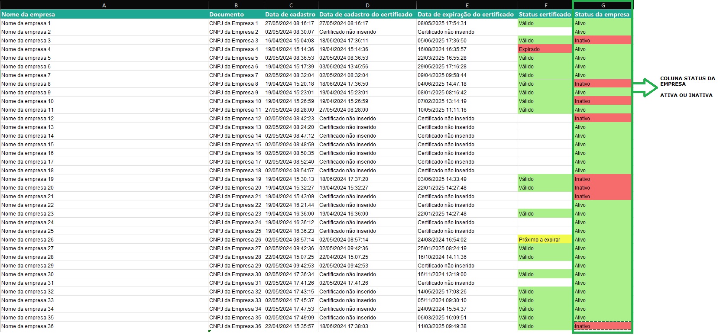Select registration date cell '27/05/2024 08:28:00' in column C
This screenshot has height=335, width=720.
[291, 110]
